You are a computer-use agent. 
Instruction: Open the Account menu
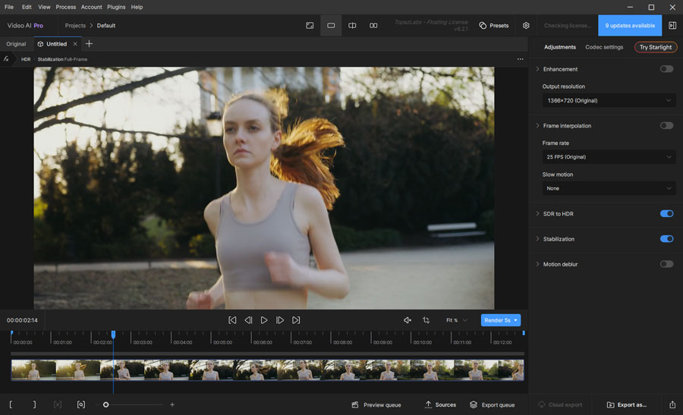click(x=92, y=7)
